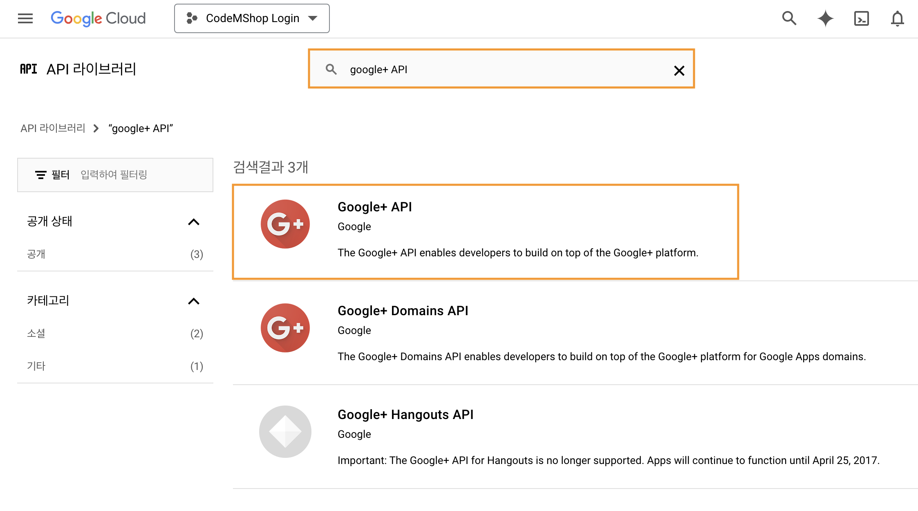Focus the google+ API search field
Screen dimensions: 918x511
502,69
